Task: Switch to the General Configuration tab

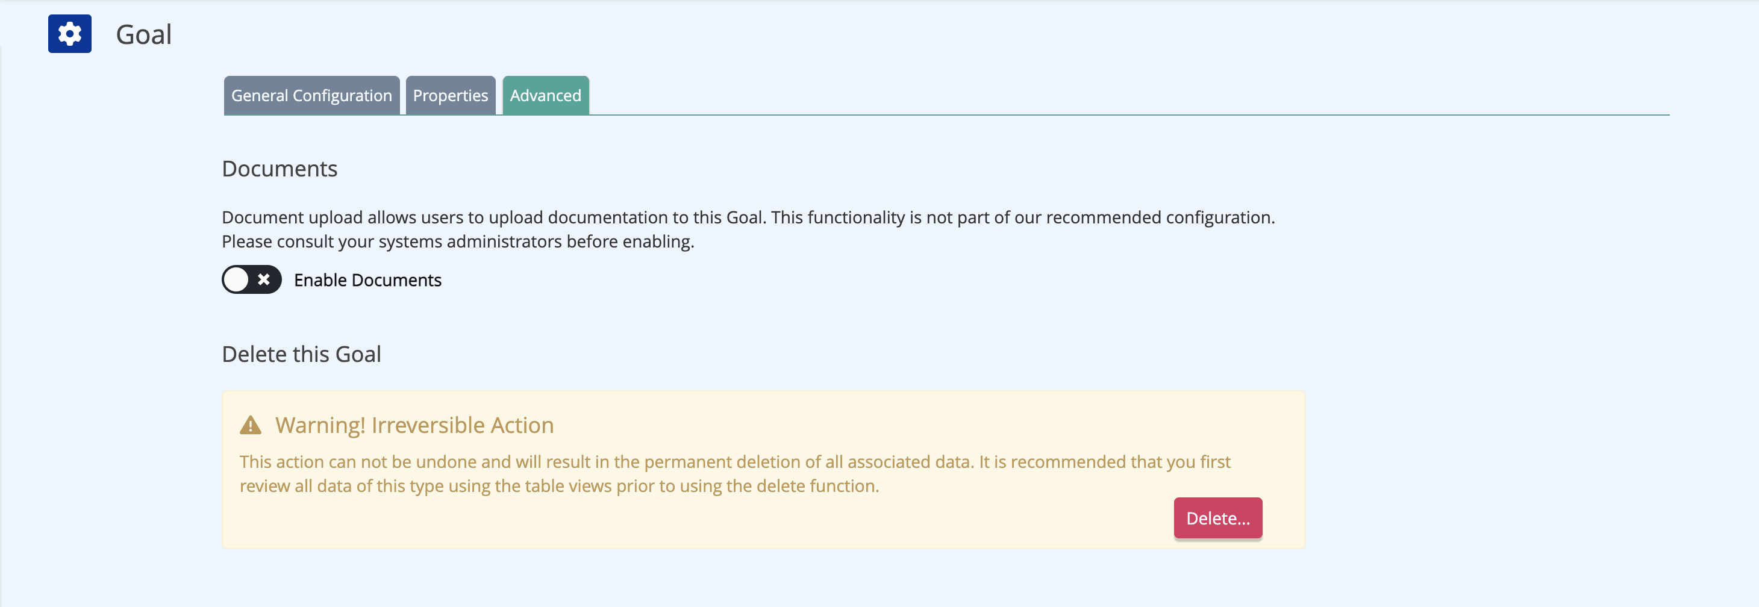Action: pyautogui.click(x=311, y=96)
